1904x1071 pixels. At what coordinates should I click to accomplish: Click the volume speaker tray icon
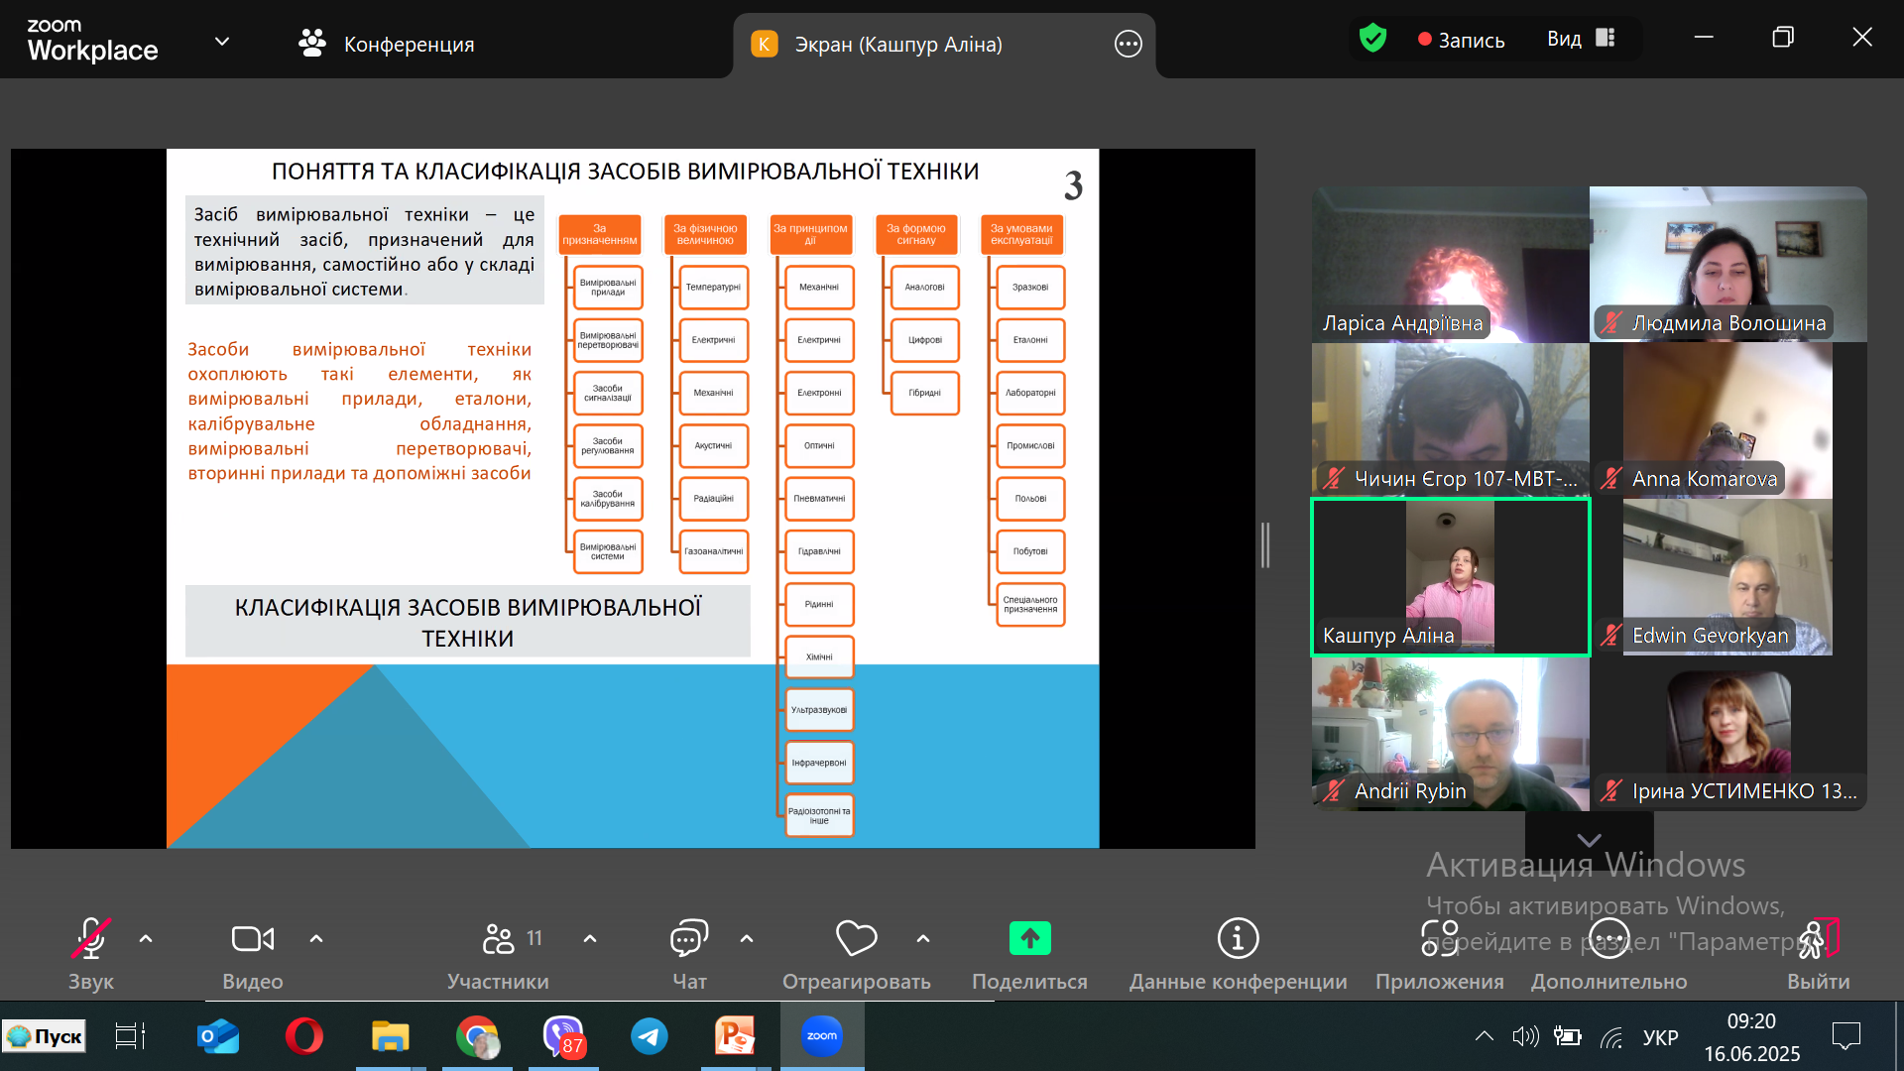tap(1525, 1036)
